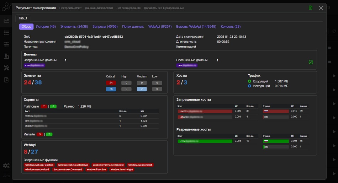This screenshot has height=183, width=338.
Task: Click the red Critical badge showing 24
Action: tap(111, 83)
